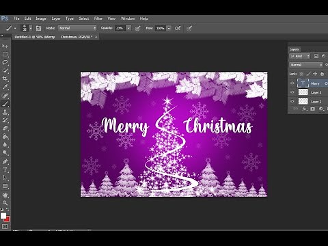This screenshot has height=246, width=328.
Task: Select the Blur tool
Action: pyautogui.click(x=5, y=144)
